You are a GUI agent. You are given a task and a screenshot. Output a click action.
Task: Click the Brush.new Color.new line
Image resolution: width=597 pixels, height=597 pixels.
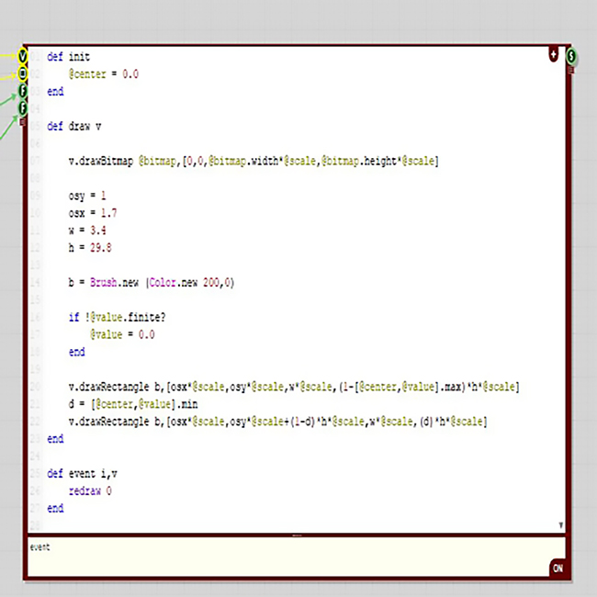coord(152,283)
